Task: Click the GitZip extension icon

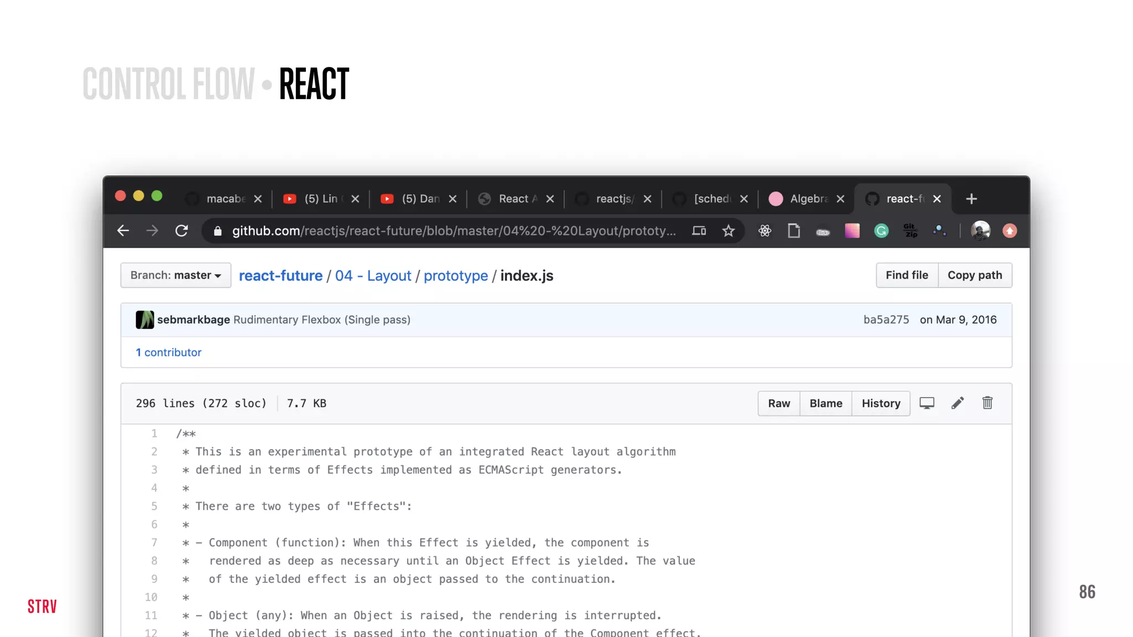Action: click(910, 231)
